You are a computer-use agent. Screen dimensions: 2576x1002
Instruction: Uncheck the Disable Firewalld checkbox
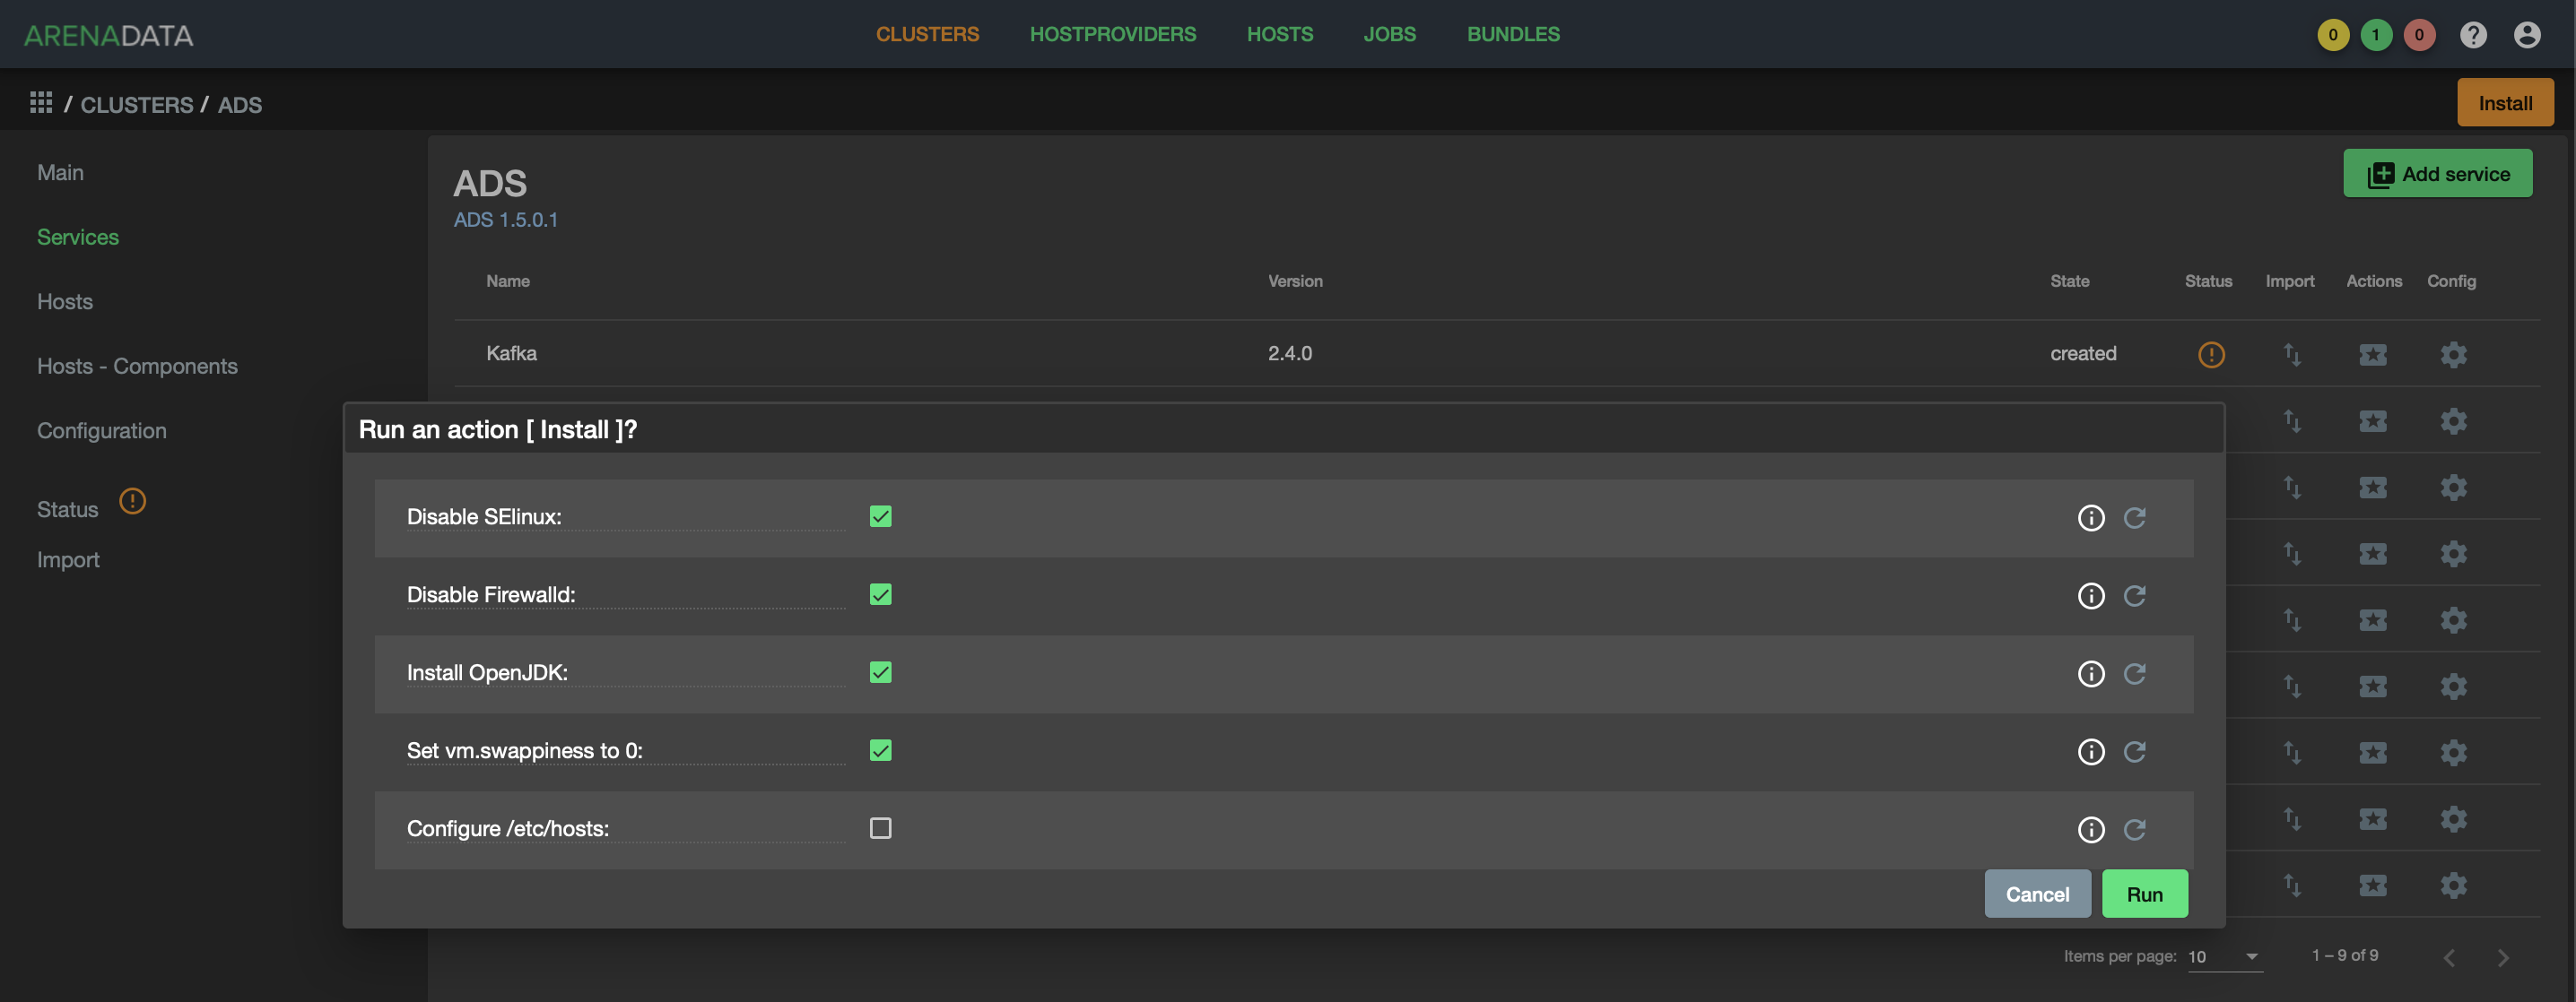point(880,594)
